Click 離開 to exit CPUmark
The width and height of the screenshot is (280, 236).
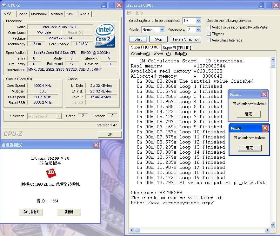click(x=69, y=212)
